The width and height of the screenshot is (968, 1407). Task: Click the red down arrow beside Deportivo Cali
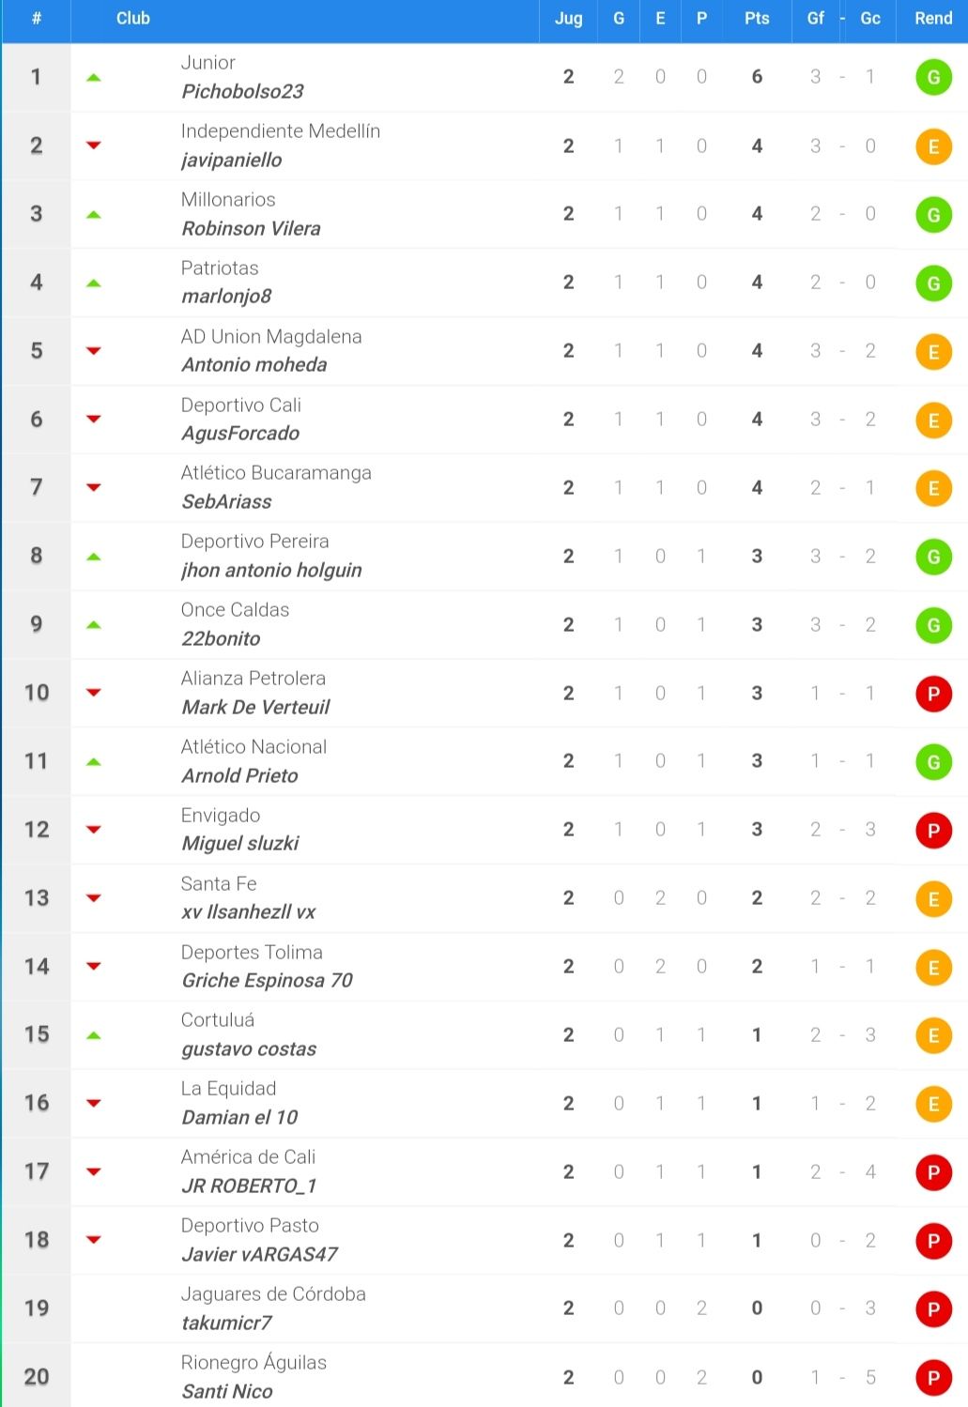pyautogui.click(x=93, y=419)
